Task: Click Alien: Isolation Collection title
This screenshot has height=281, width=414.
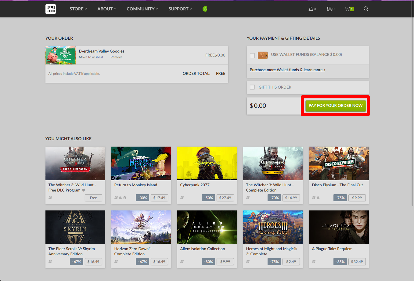Action: [203, 249]
